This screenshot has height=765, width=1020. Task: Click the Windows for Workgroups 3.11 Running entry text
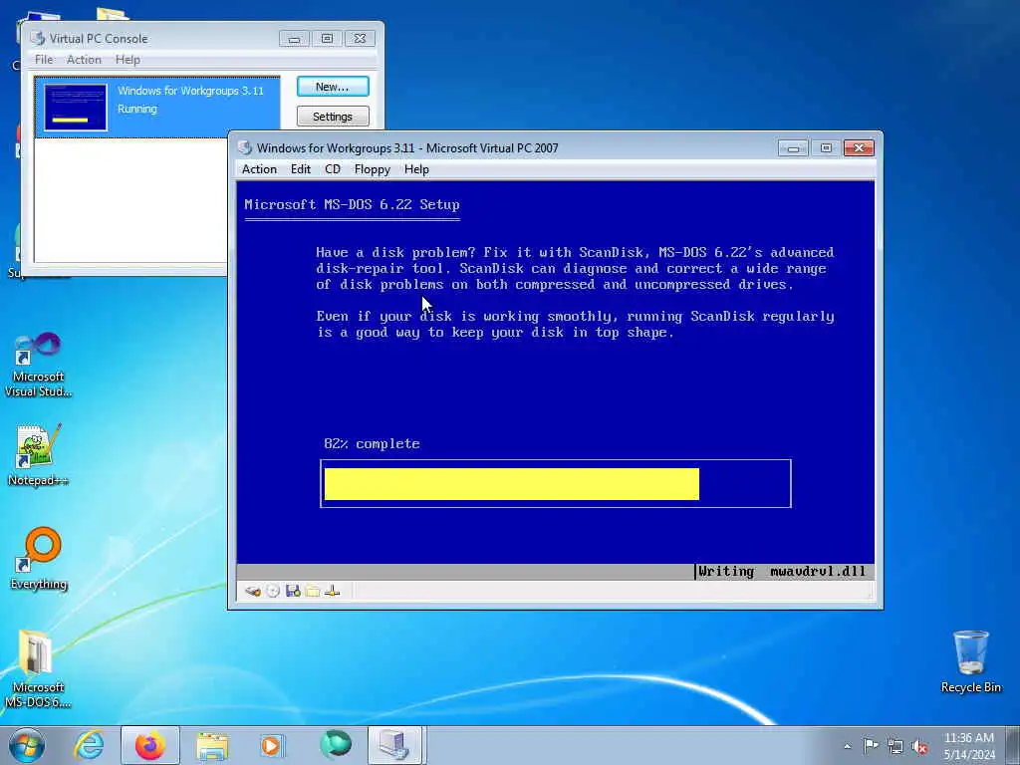coord(190,100)
